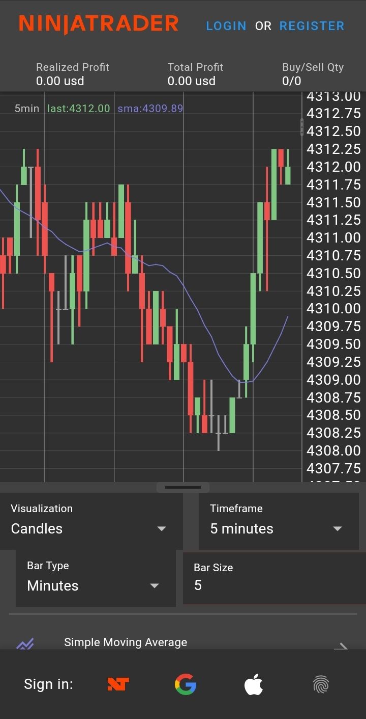Open the Bar Type Minutes dropdown
Viewport: 366px width, 719px height.
[x=96, y=578]
